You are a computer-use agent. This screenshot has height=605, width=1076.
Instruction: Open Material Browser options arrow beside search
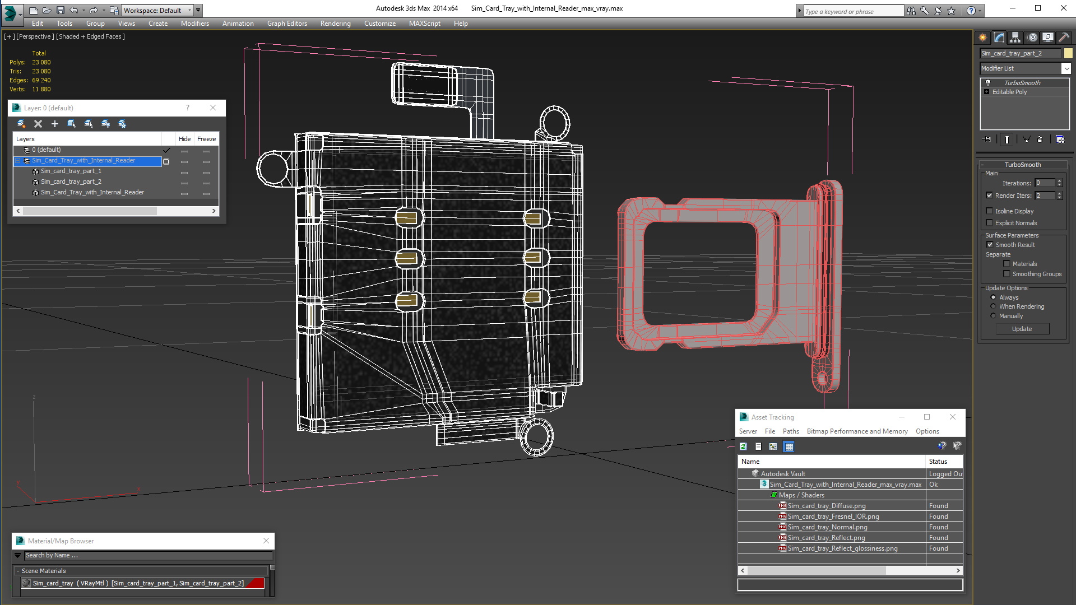(x=18, y=556)
